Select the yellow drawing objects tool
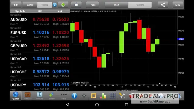This screenshot has width=194, height=109. [x=94, y=96]
